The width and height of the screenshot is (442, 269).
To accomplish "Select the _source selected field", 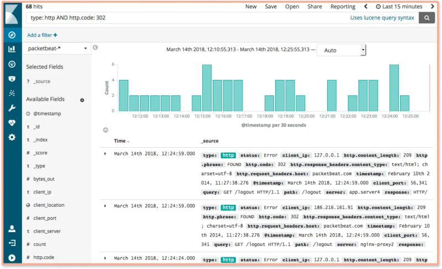I will (42, 82).
